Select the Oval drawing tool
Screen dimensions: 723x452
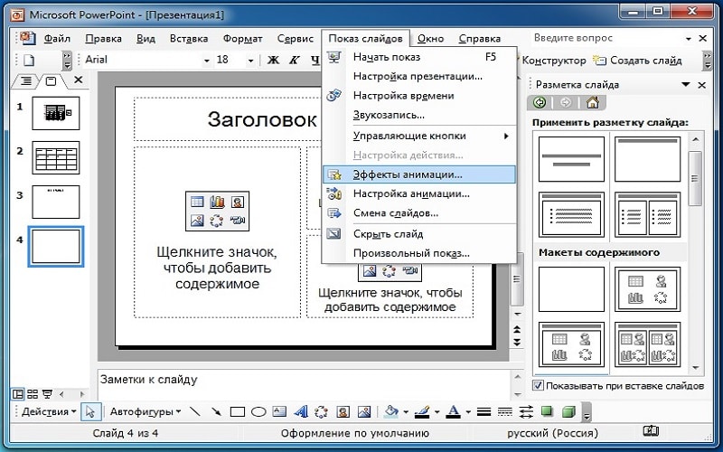[x=258, y=411]
